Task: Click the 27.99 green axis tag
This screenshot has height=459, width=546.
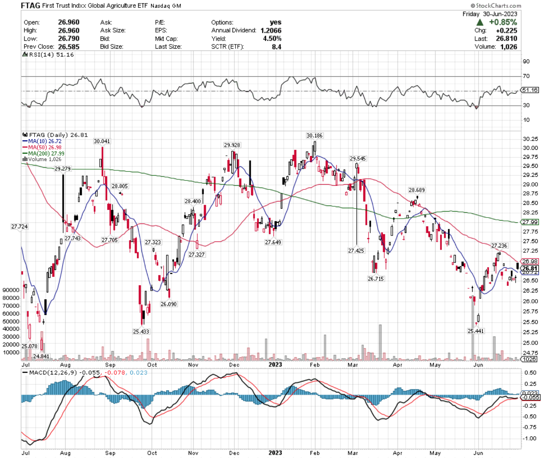Action: pyautogui.click(x=530, y=222)
